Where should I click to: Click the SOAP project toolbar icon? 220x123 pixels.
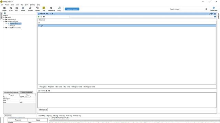point(11,9)
